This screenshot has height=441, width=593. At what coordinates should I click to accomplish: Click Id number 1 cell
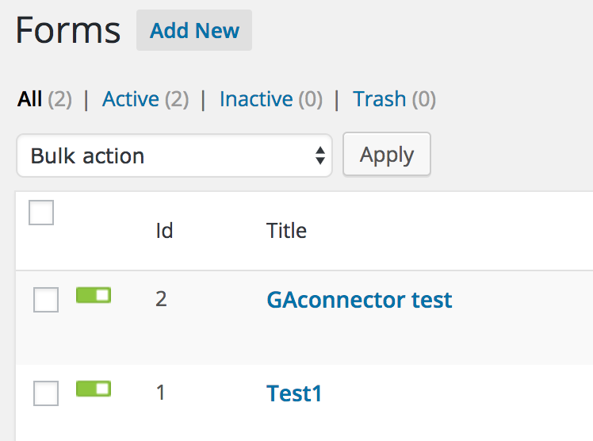(x=161, y=393)
